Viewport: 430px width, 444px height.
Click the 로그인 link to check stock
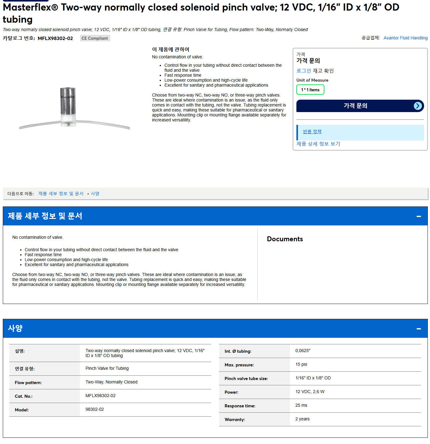point(304,71)
